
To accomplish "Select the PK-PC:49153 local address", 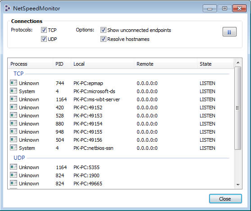I will 88,116.
